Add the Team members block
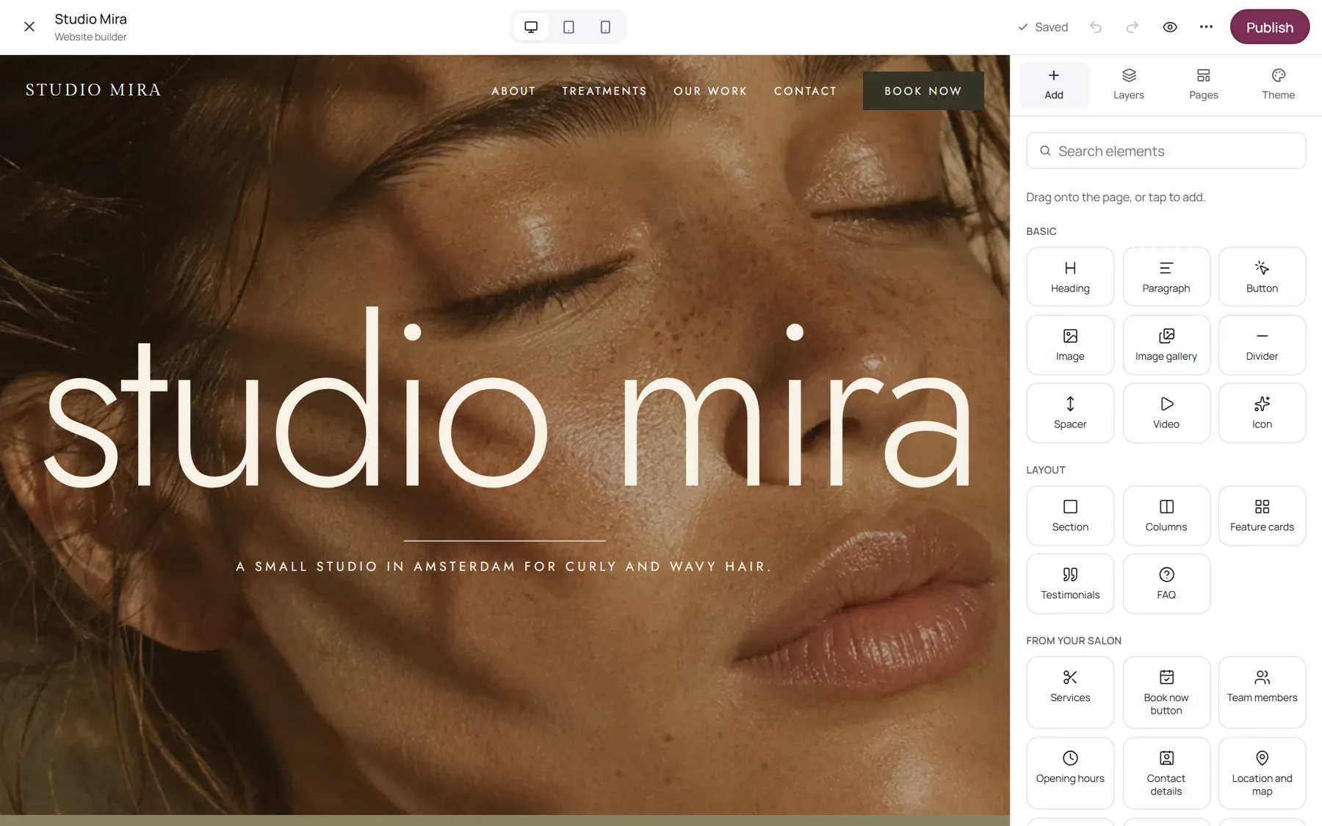Screen dimensions: 1322x826 tap(1261, 692)
